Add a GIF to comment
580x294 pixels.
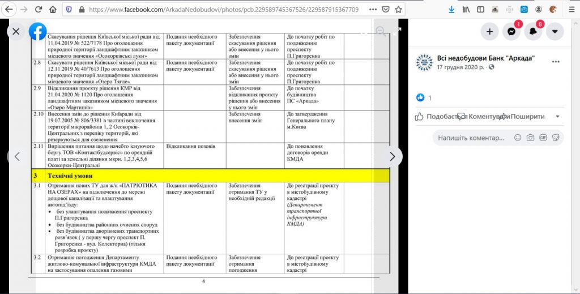(543, 138)
